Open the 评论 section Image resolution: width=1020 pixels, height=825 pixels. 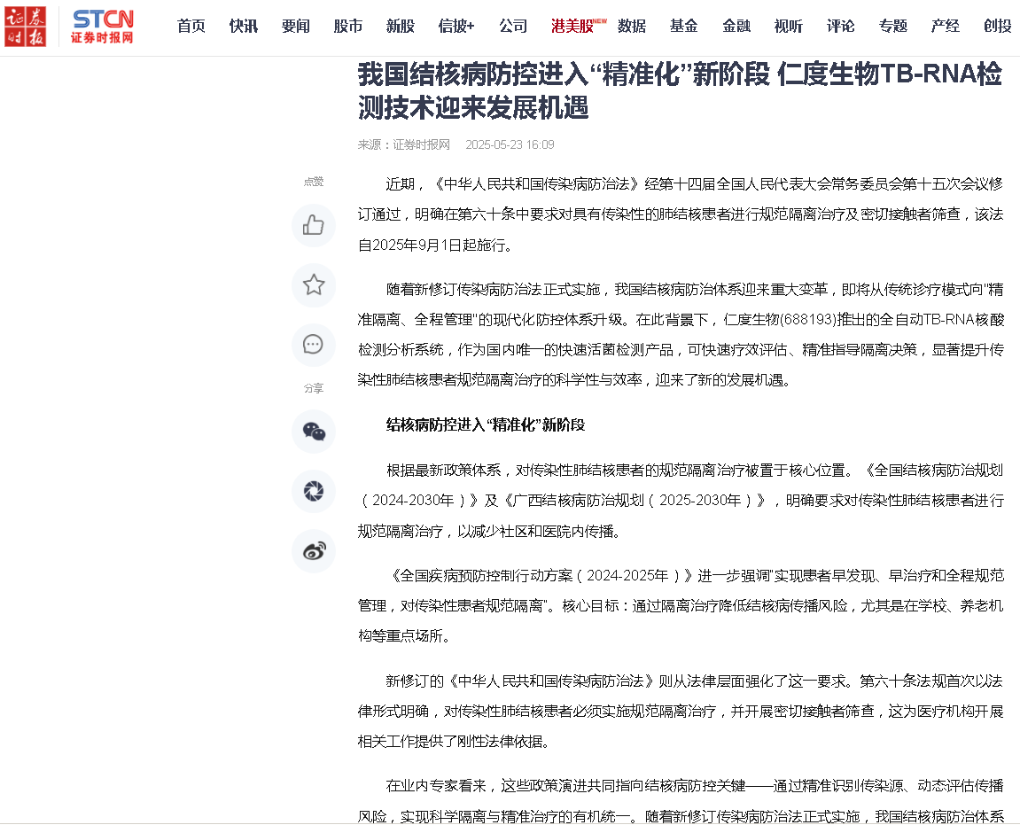coord(840,26)
